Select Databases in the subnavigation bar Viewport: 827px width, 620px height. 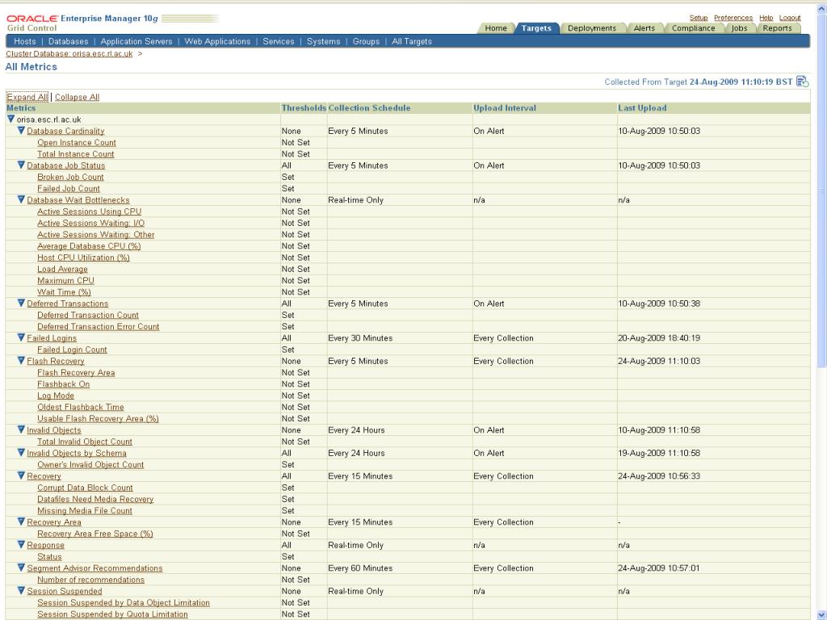[68, 42]
